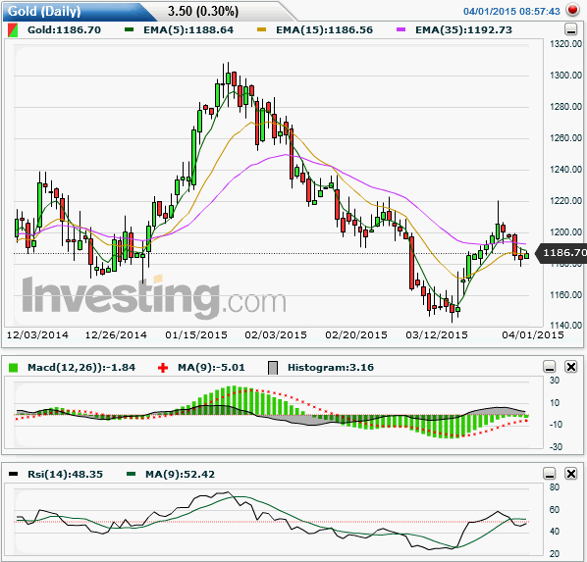Click the red plus MA(9) MACD marker
Screen dimensions: 587x562
(163, 368)
